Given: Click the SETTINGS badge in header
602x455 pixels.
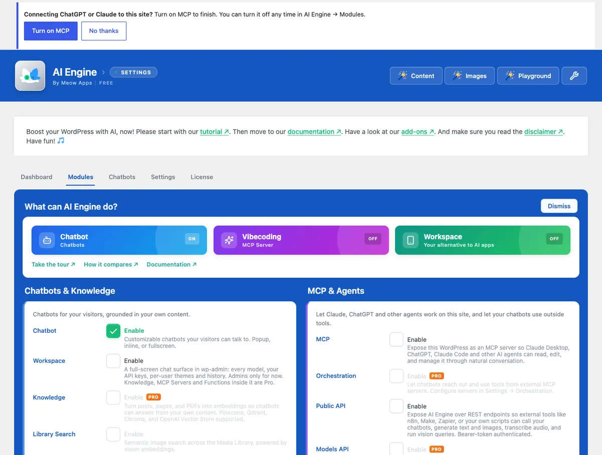Looking at the screenshot, I should tap(133, 72).
